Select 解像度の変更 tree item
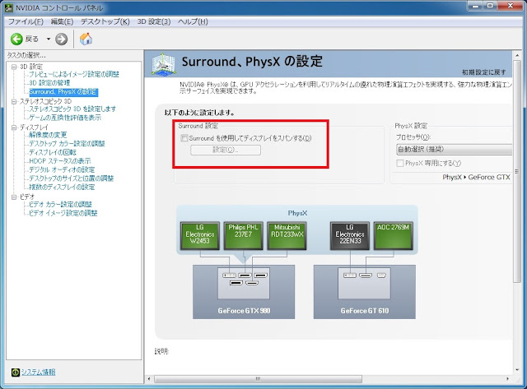This screenshot has height=389, width=527. point(48,135)
